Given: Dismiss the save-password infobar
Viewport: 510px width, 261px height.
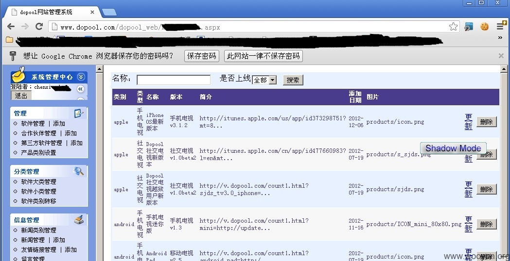Looking at the screenshot, I should [501, 56].
